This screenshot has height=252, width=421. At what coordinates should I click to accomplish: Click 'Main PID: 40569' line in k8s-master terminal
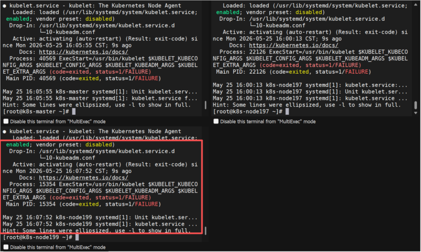click(83, 78)
